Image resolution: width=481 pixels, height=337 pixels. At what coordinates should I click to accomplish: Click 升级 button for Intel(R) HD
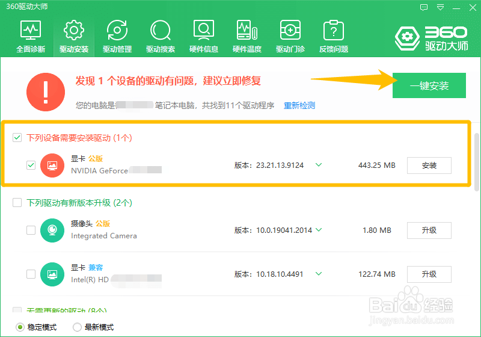click(x=429, y=274)
